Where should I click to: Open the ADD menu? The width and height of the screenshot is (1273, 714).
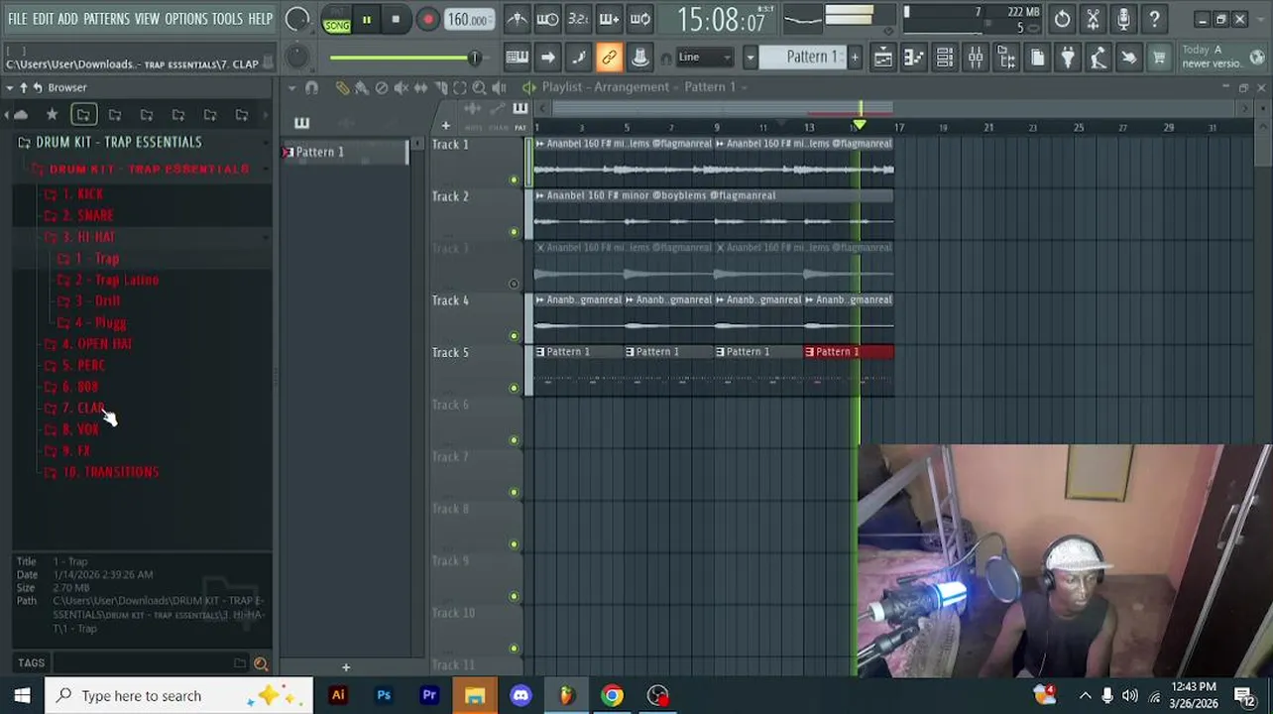(67, 19)
